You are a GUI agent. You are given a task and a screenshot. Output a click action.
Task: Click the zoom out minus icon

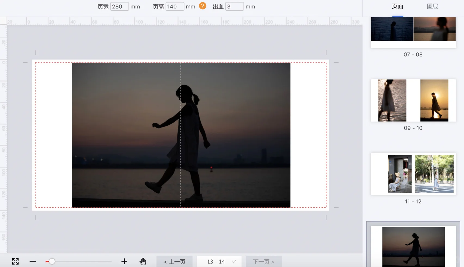(x=33, y=261)
